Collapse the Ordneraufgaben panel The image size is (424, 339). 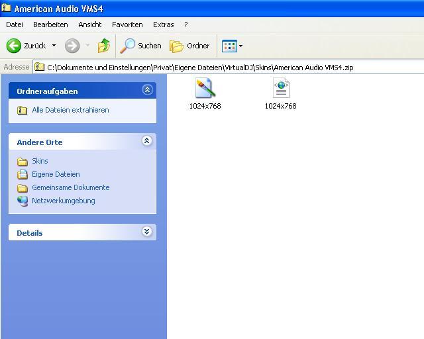147,90
